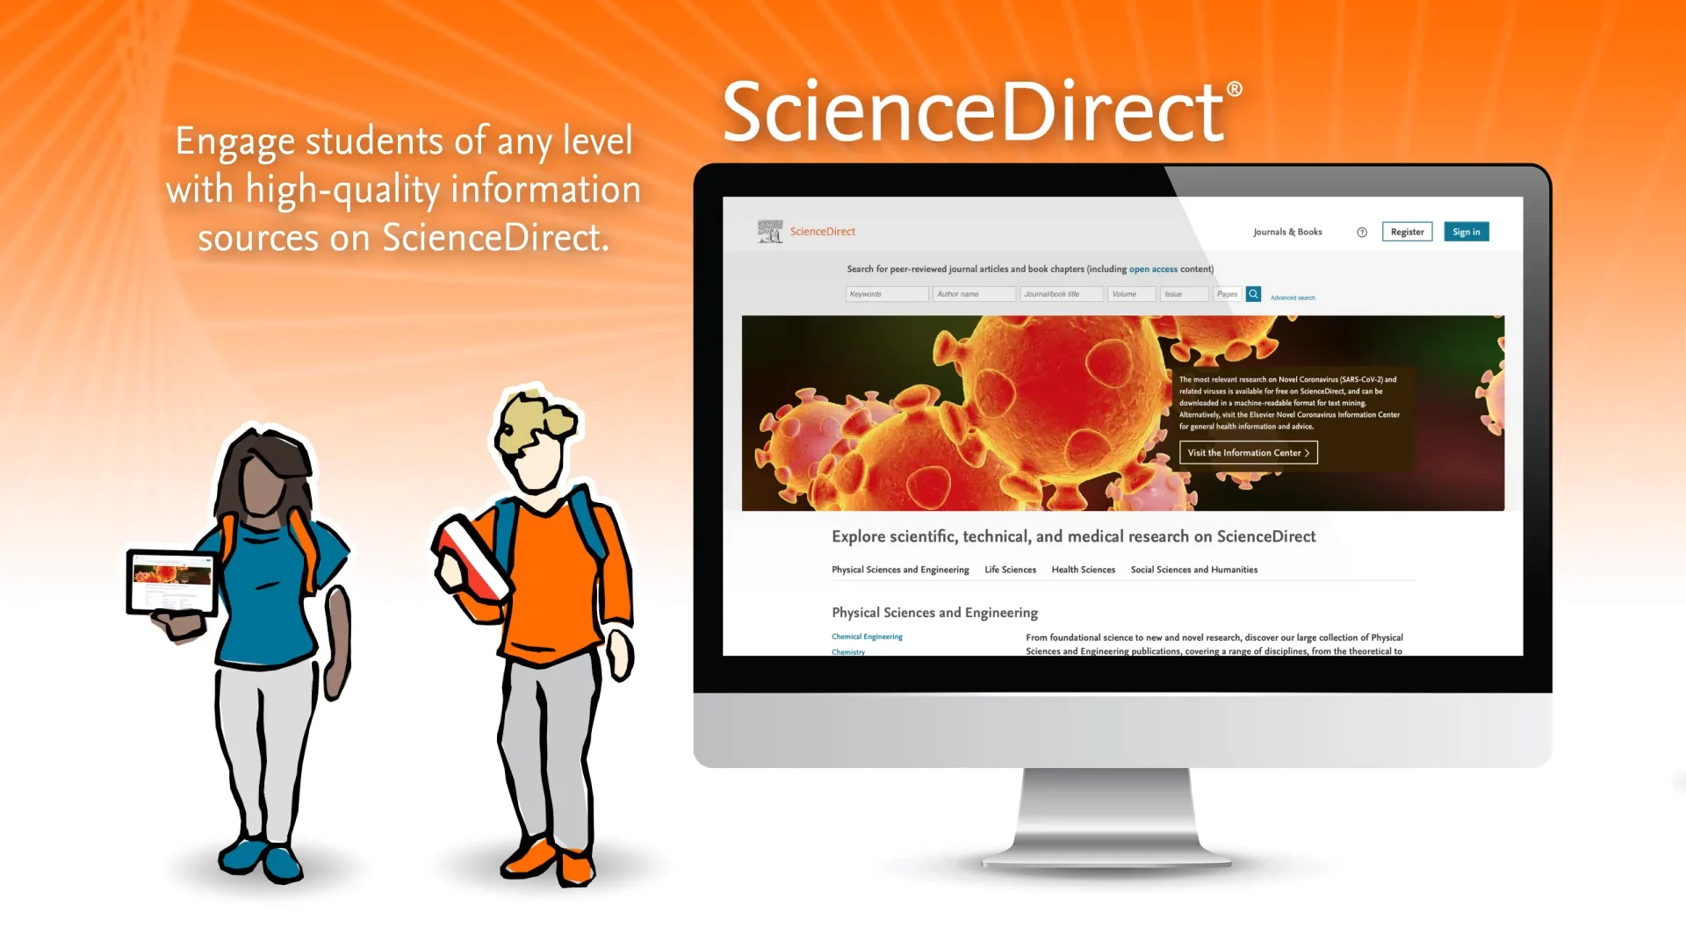Viewport: 1686px width, 948px height.
Task: Click the Health Sciences menu item
Action: [x=1083, y=570]
